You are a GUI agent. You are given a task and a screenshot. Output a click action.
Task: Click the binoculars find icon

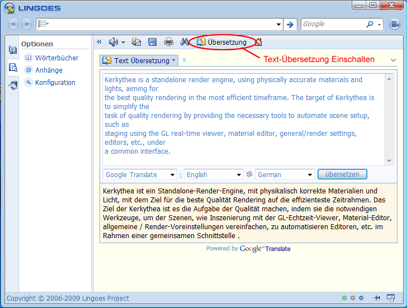tap(184, 42)
